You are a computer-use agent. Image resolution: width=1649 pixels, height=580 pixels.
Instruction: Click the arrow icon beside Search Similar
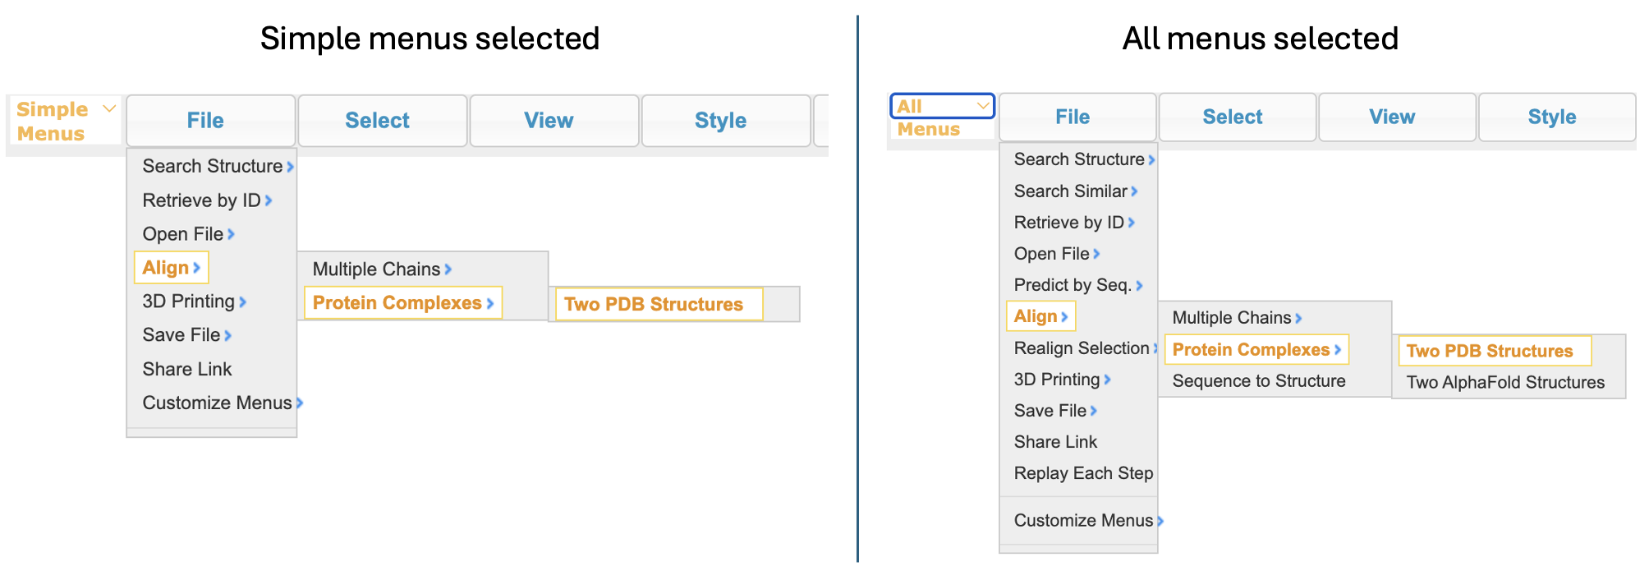1134,191
